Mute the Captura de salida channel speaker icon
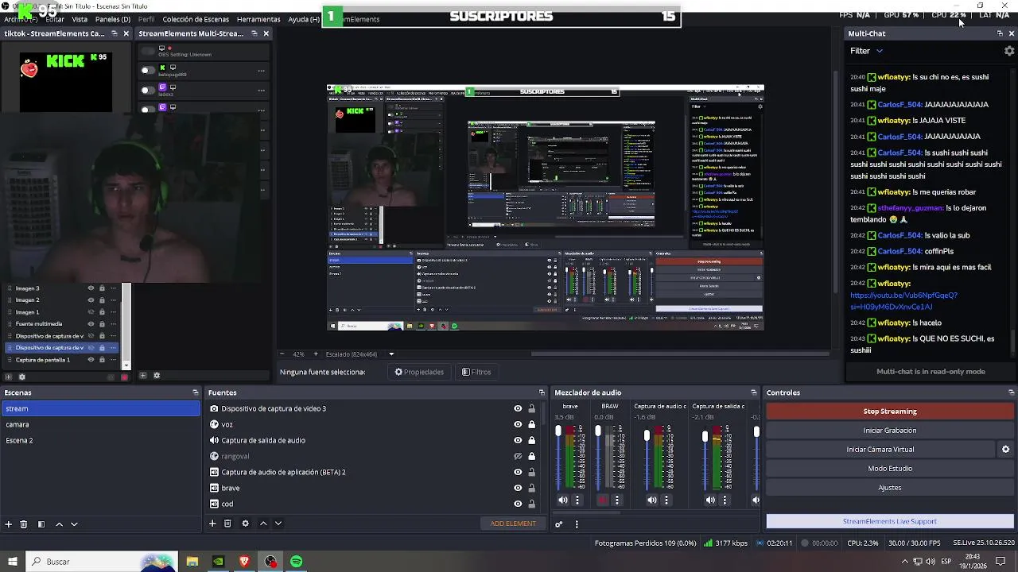The width and height of the screenshot is (1018, 572). coord(710,500)
